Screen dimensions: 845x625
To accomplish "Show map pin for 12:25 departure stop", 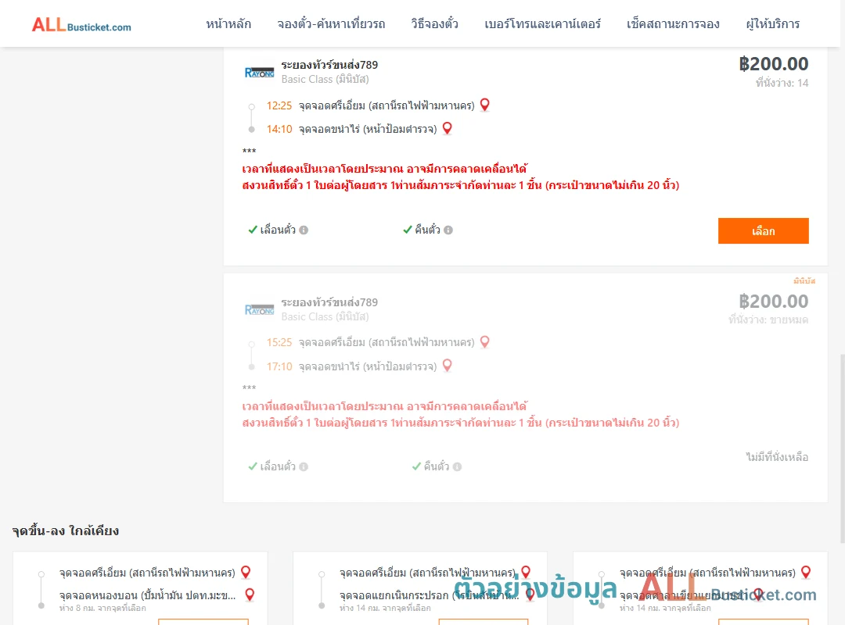I will (x=485, y=105).
